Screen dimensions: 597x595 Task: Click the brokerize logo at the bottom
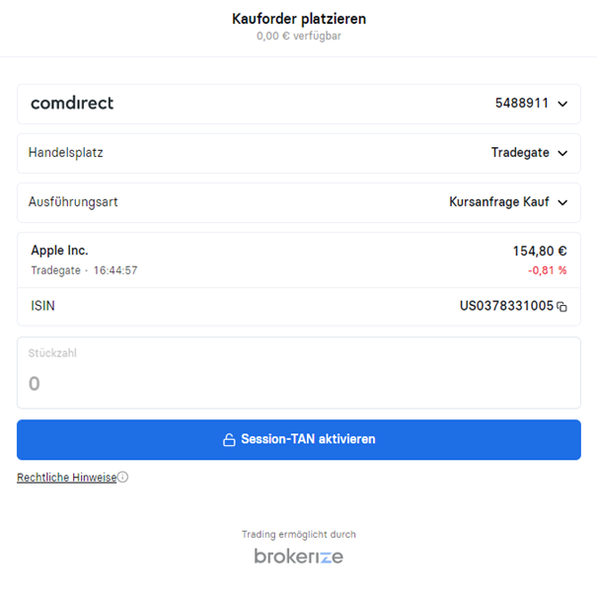click(x=298, y=557)
